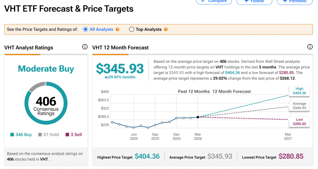The height and width of the screenshot is (169, 318).
Task: Click the Low $280.85 forecast label
Action: tap(299, 122)
